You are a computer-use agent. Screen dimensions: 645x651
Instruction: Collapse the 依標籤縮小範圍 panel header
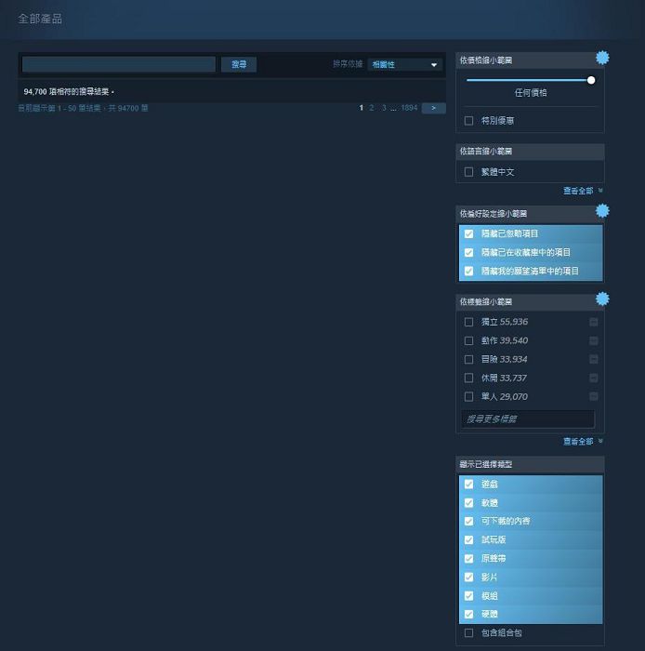click(x=530, y=302)
